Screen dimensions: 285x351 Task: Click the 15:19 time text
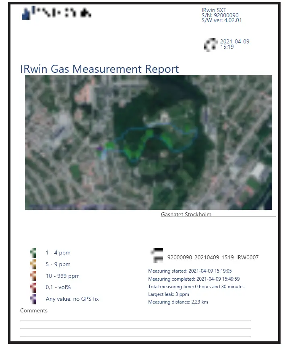(x=227, y=47)
